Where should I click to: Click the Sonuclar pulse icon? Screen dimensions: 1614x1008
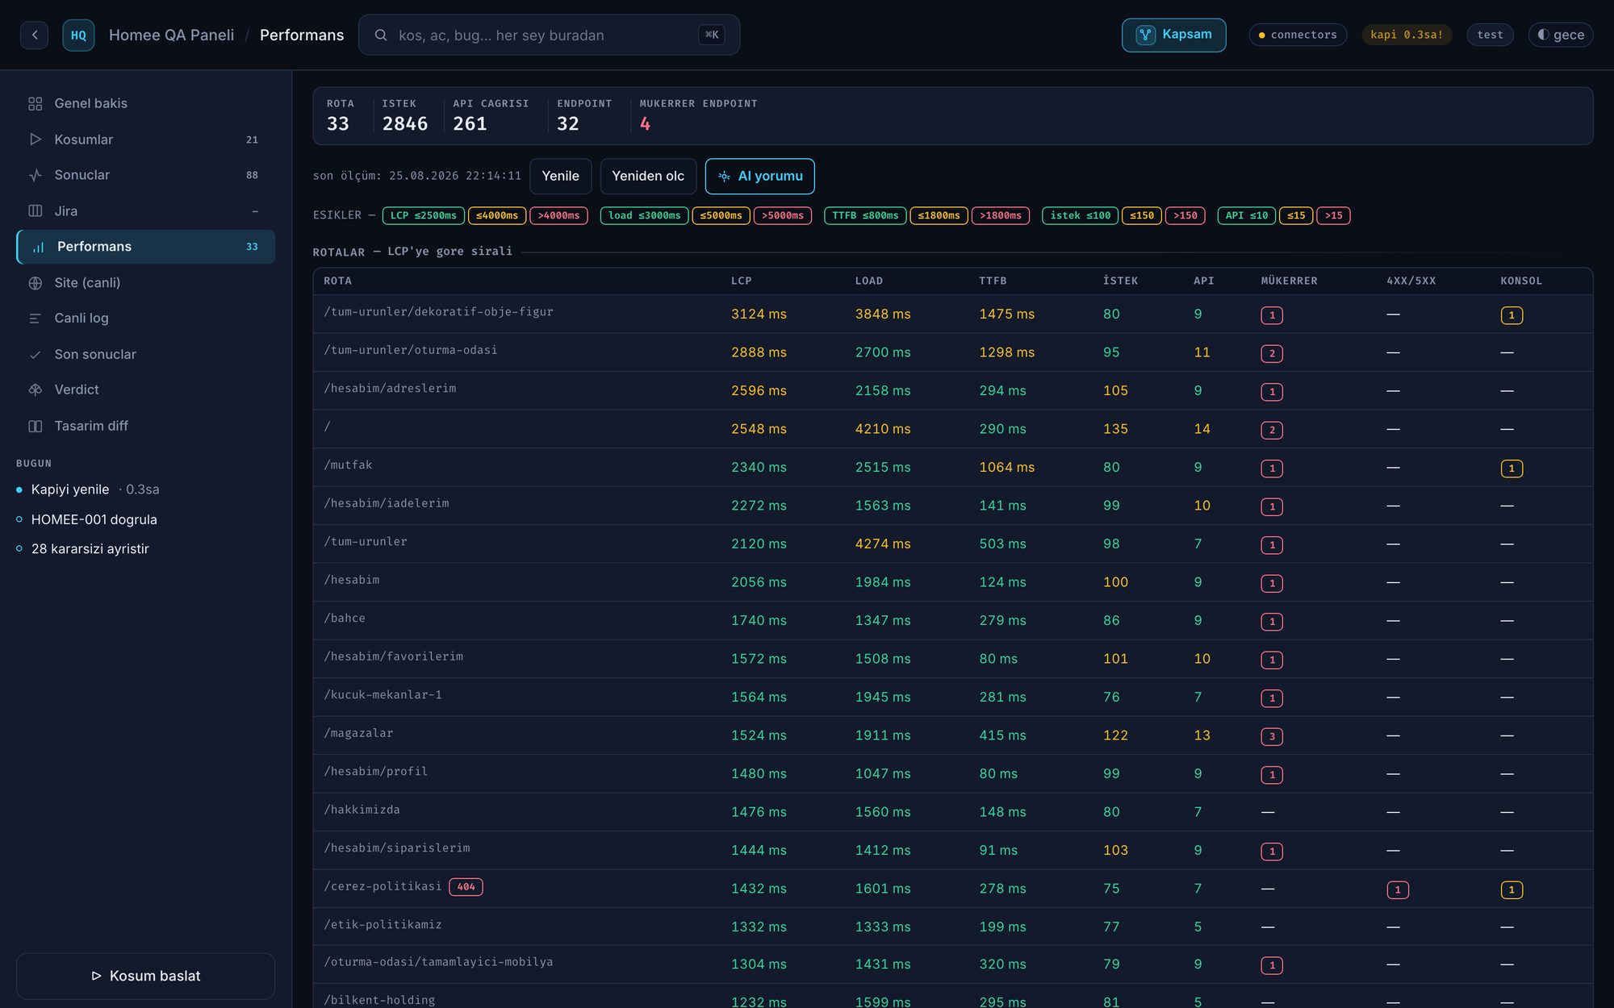pyautogui.click(x=35, y=175)
